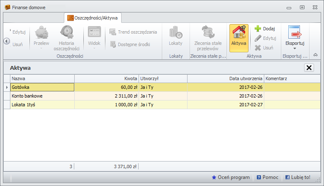Close the Aktywa panel with X

[x=309, y=68]
